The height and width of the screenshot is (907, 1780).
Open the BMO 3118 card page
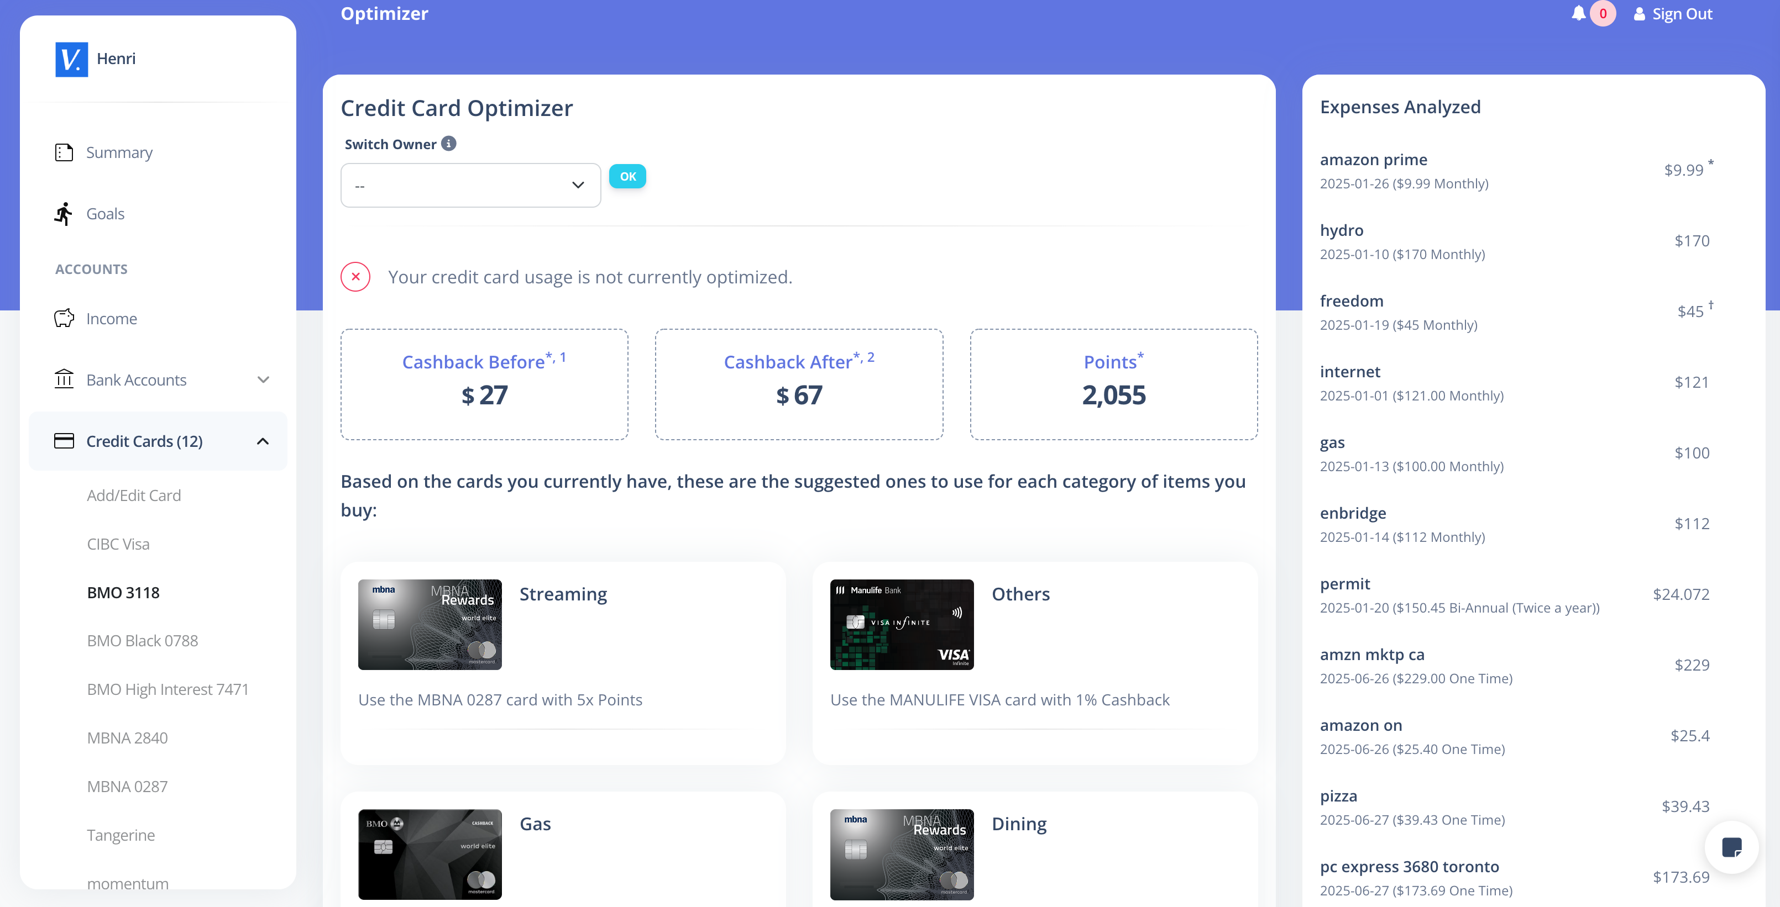(x=123, y=592)
